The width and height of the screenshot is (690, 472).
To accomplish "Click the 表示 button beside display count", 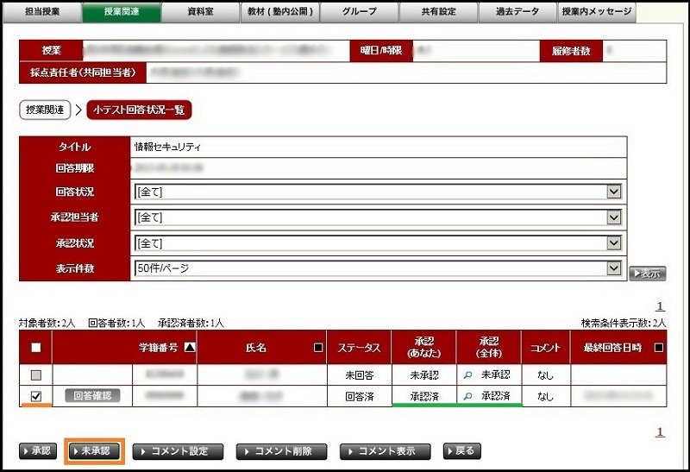I will click(647, 273).
